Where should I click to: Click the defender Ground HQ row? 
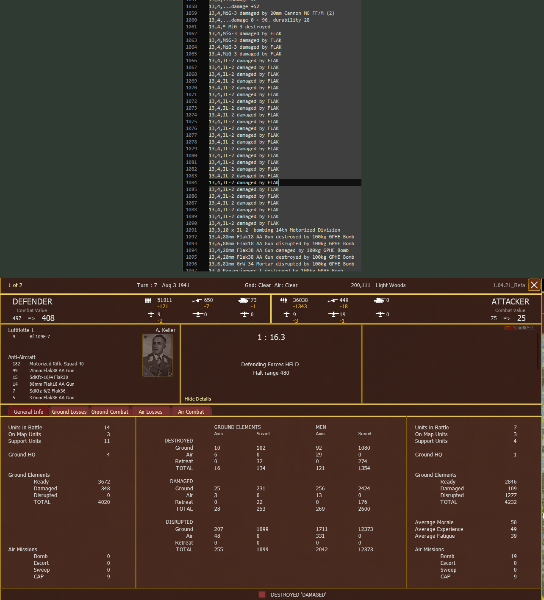[59, 455]
